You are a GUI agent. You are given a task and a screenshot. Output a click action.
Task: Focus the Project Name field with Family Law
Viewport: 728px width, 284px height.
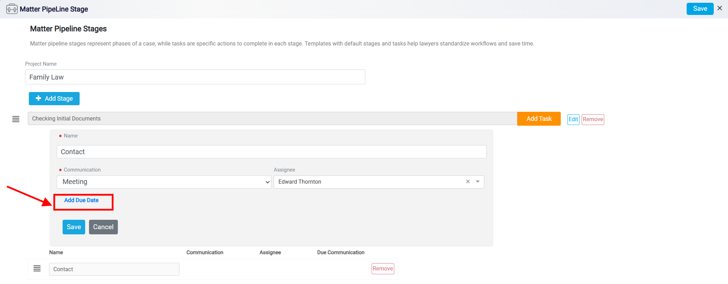coord(195,77)
